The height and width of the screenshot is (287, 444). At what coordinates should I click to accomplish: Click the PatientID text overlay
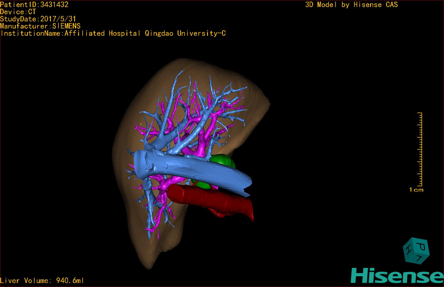(x=34, y=5)
